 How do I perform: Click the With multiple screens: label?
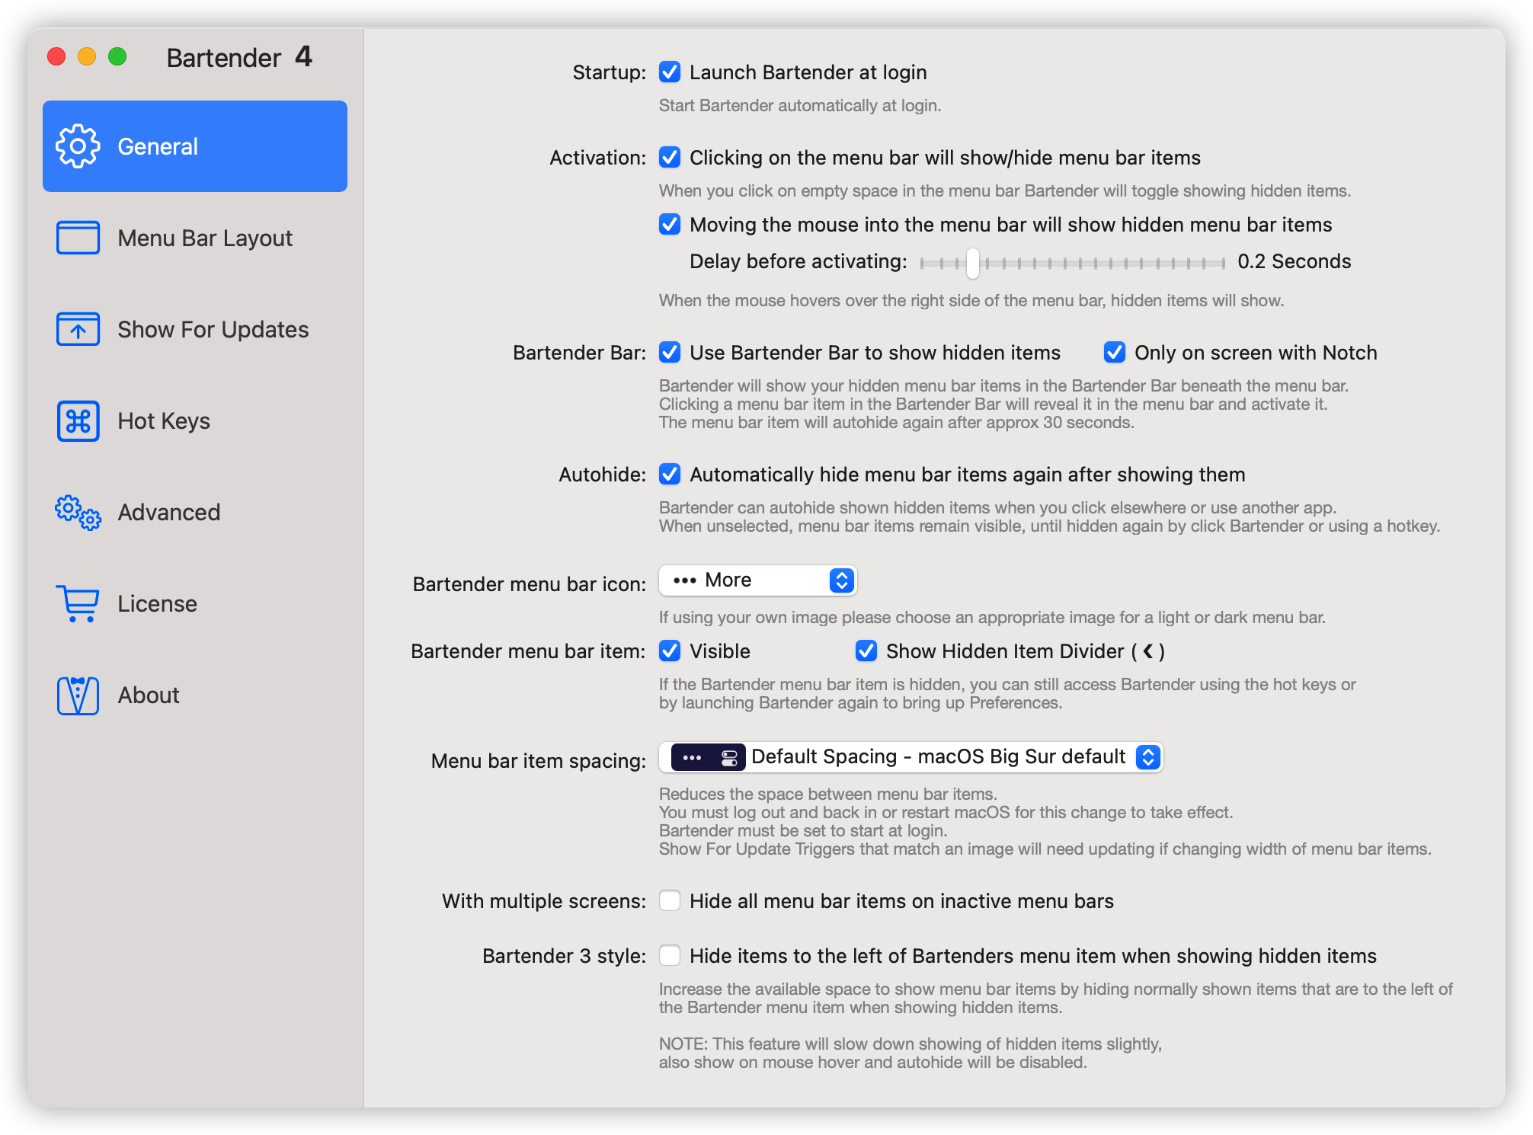(544, 901)
